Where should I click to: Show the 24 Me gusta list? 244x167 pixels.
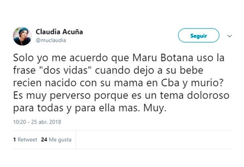[x=56, y=140]
